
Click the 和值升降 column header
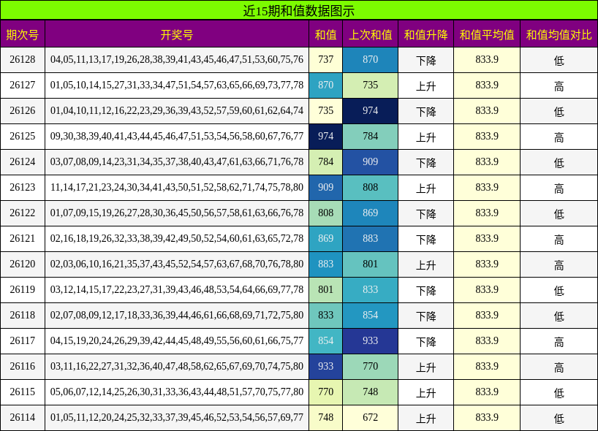click(425, 34)
